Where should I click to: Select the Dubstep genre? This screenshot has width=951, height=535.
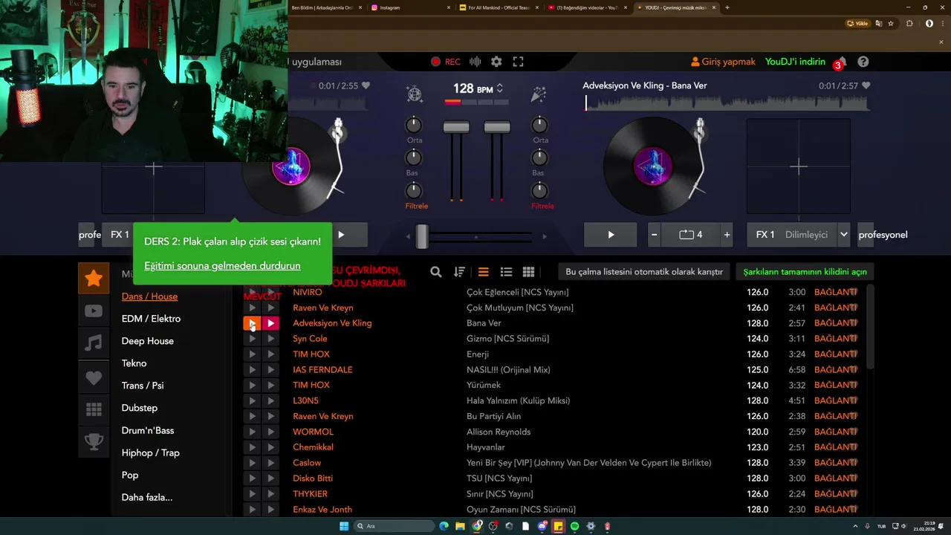[140, 408]
